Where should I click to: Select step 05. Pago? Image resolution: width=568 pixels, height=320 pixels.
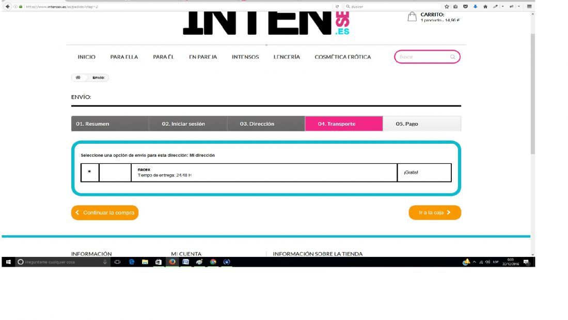[422, 124]
